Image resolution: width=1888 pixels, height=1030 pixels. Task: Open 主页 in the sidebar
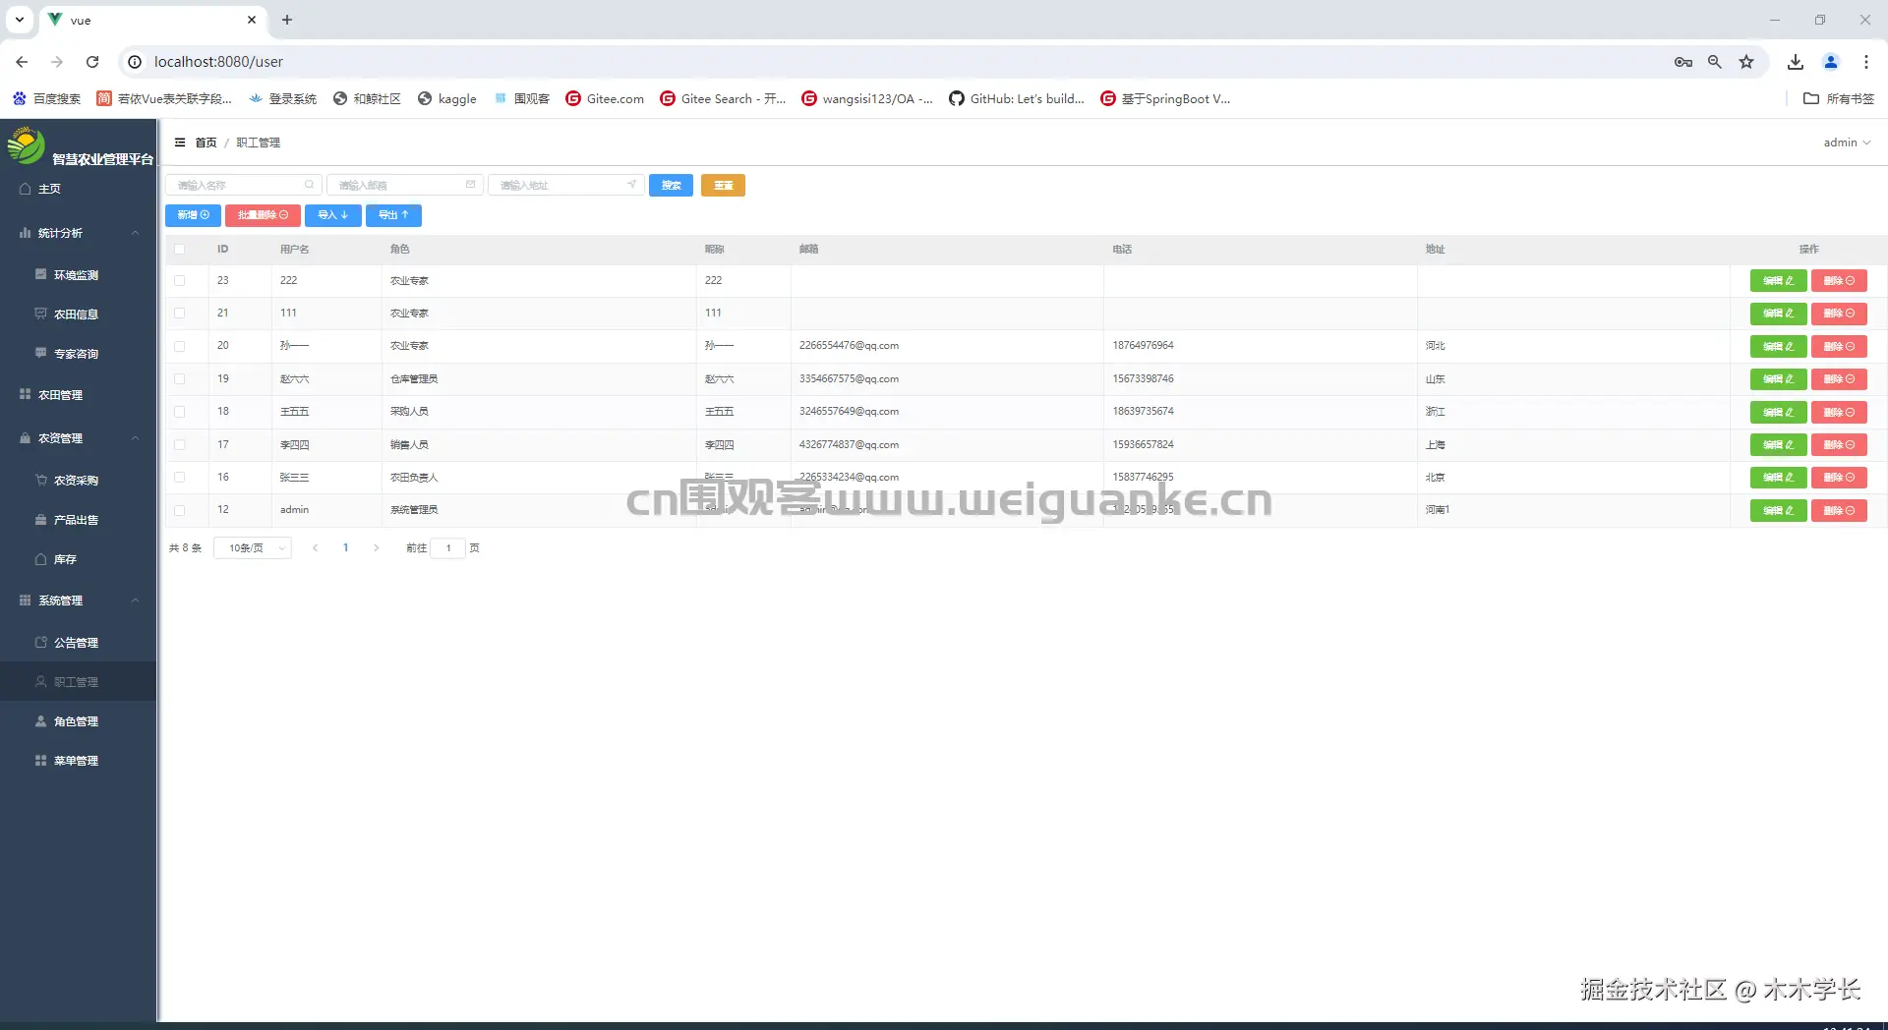pyautogui.click(x=79, y=189)
